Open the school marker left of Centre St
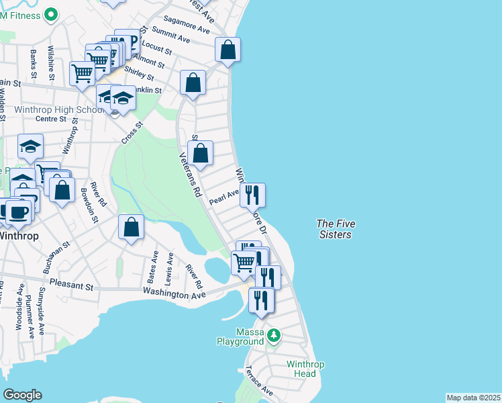Image resolution: width=502 pixels, height=403 pixels. coord(30,147)
